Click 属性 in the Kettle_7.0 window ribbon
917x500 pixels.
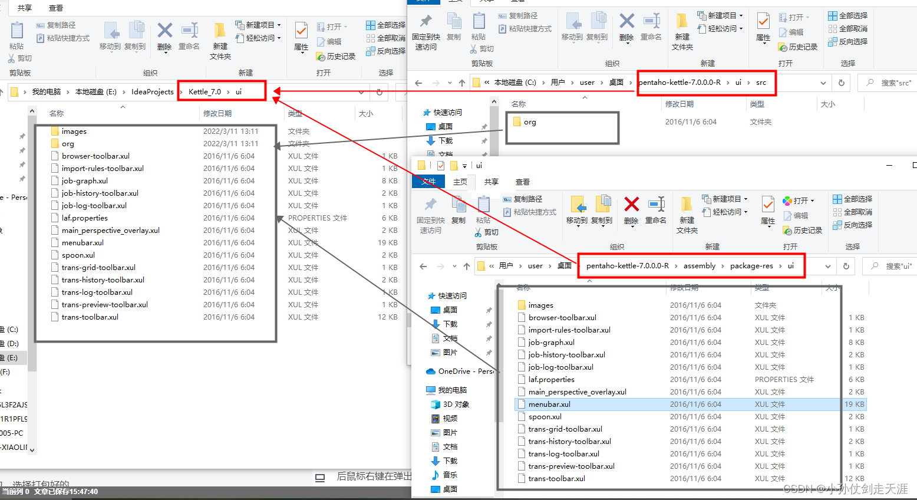click(x=301, y=37)
